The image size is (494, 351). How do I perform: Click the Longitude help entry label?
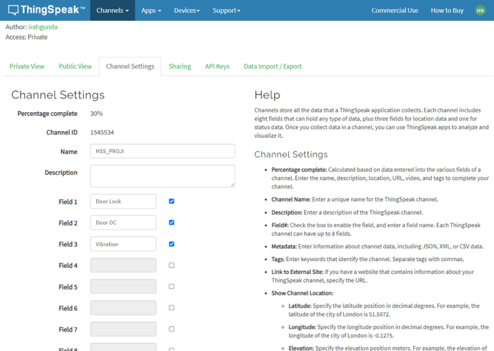[302, 327]
